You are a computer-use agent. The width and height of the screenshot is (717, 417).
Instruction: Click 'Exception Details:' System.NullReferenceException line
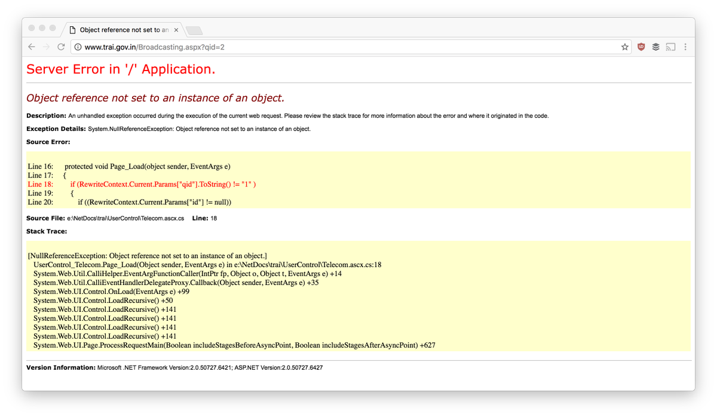[168, 129]
